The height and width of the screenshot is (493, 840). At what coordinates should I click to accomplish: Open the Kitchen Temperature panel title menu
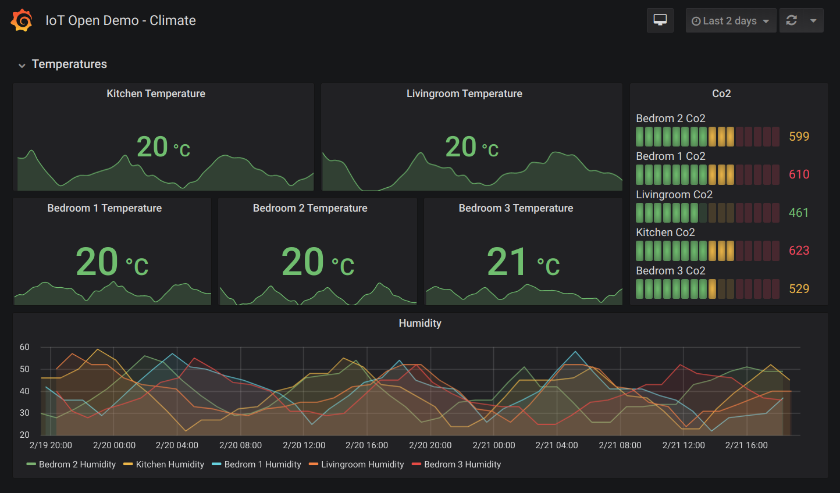point(156,94)
